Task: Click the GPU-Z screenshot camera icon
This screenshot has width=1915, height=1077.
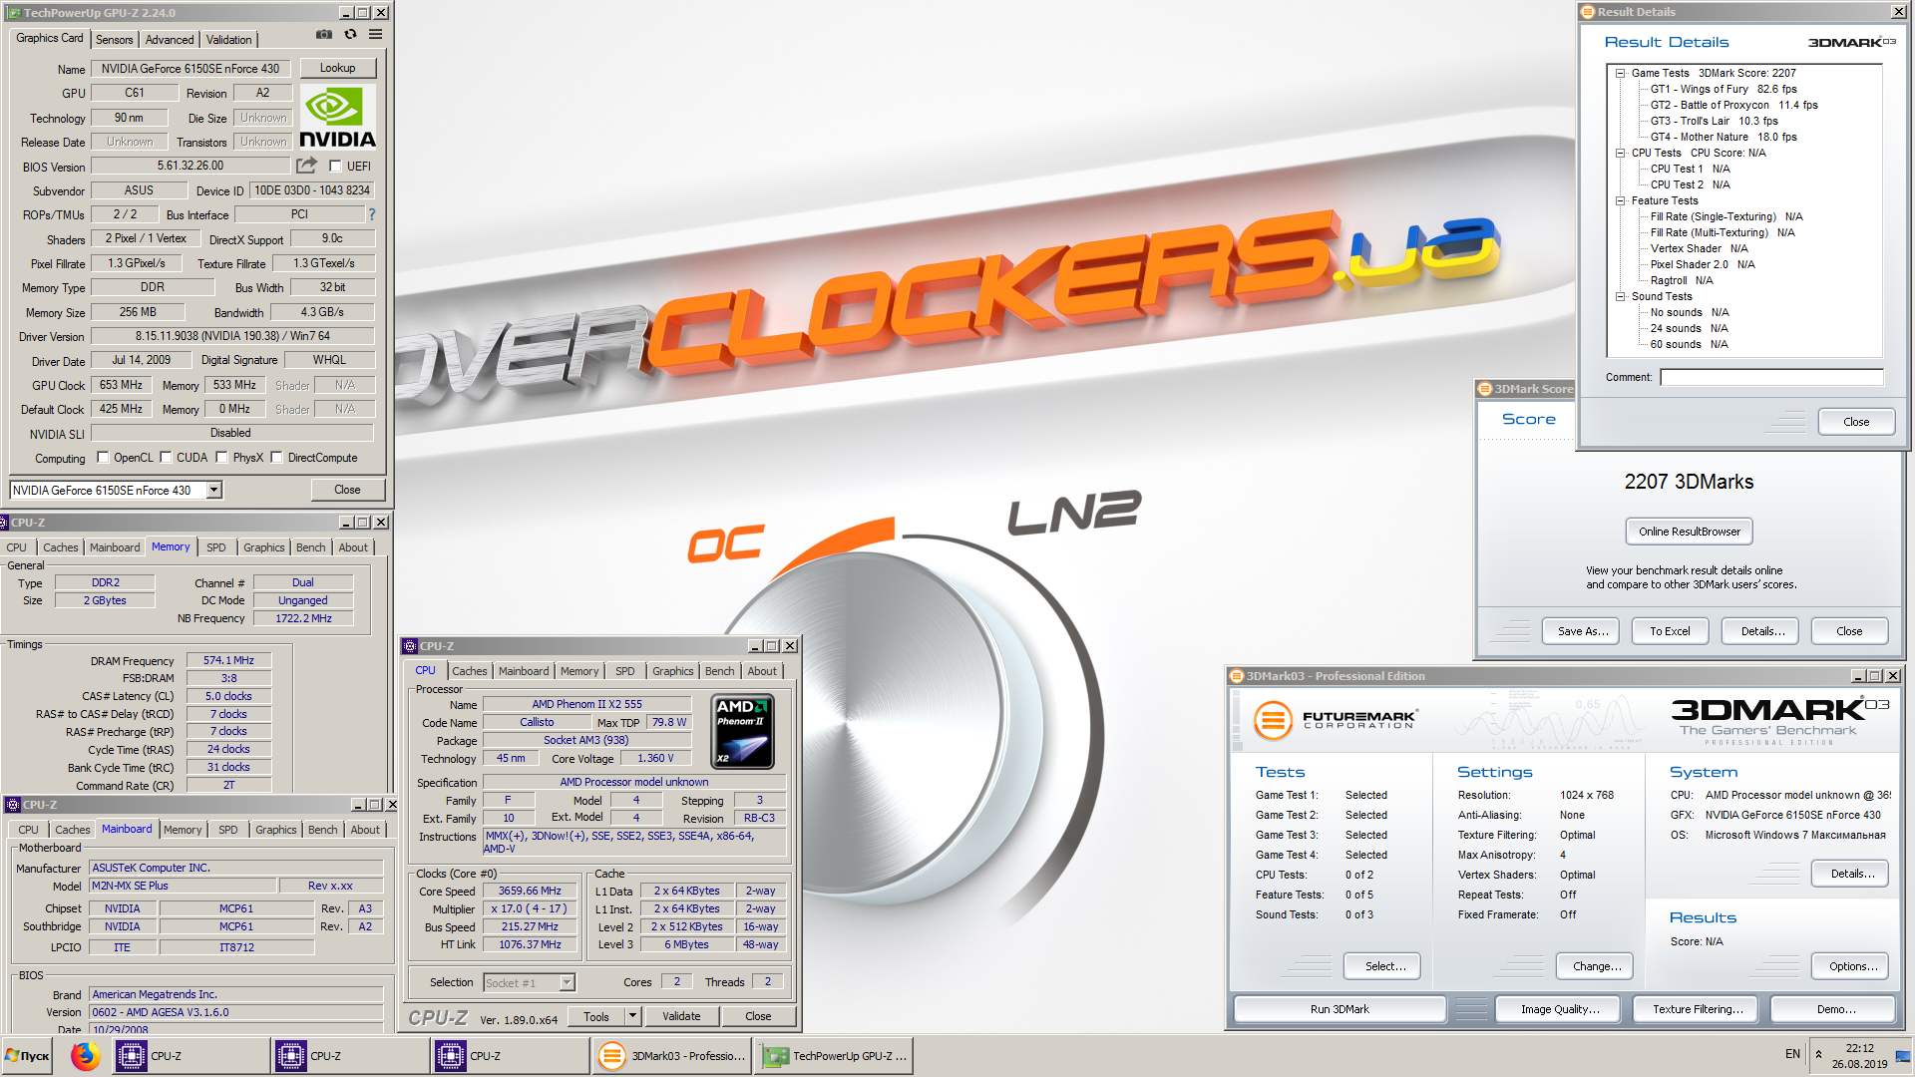Action: (324, 34)
